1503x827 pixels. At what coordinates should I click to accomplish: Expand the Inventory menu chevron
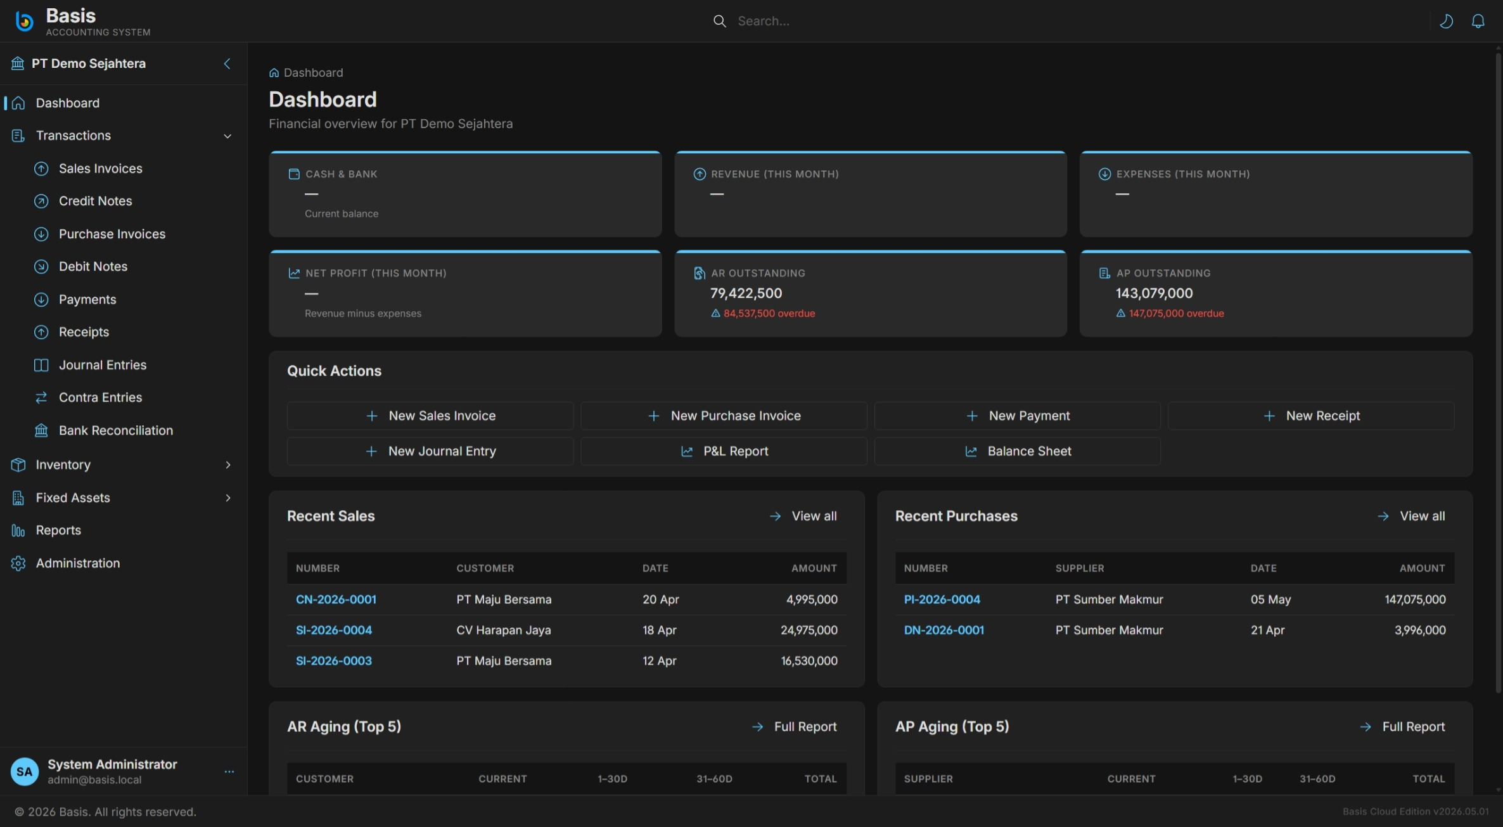tap(227, 465)
